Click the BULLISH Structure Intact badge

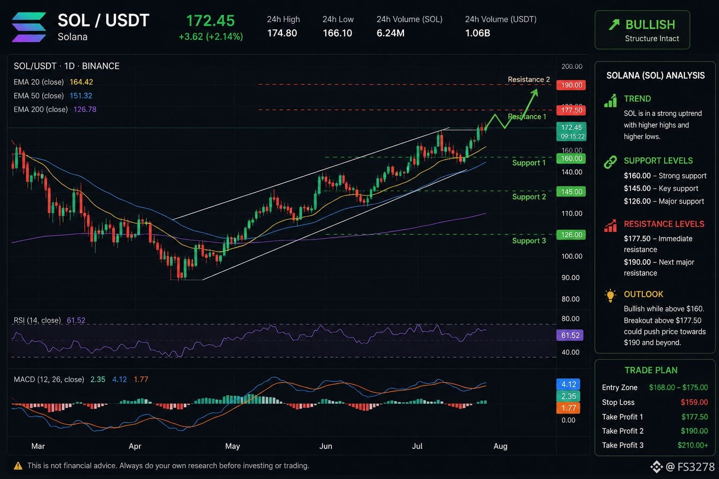point(642,30)
